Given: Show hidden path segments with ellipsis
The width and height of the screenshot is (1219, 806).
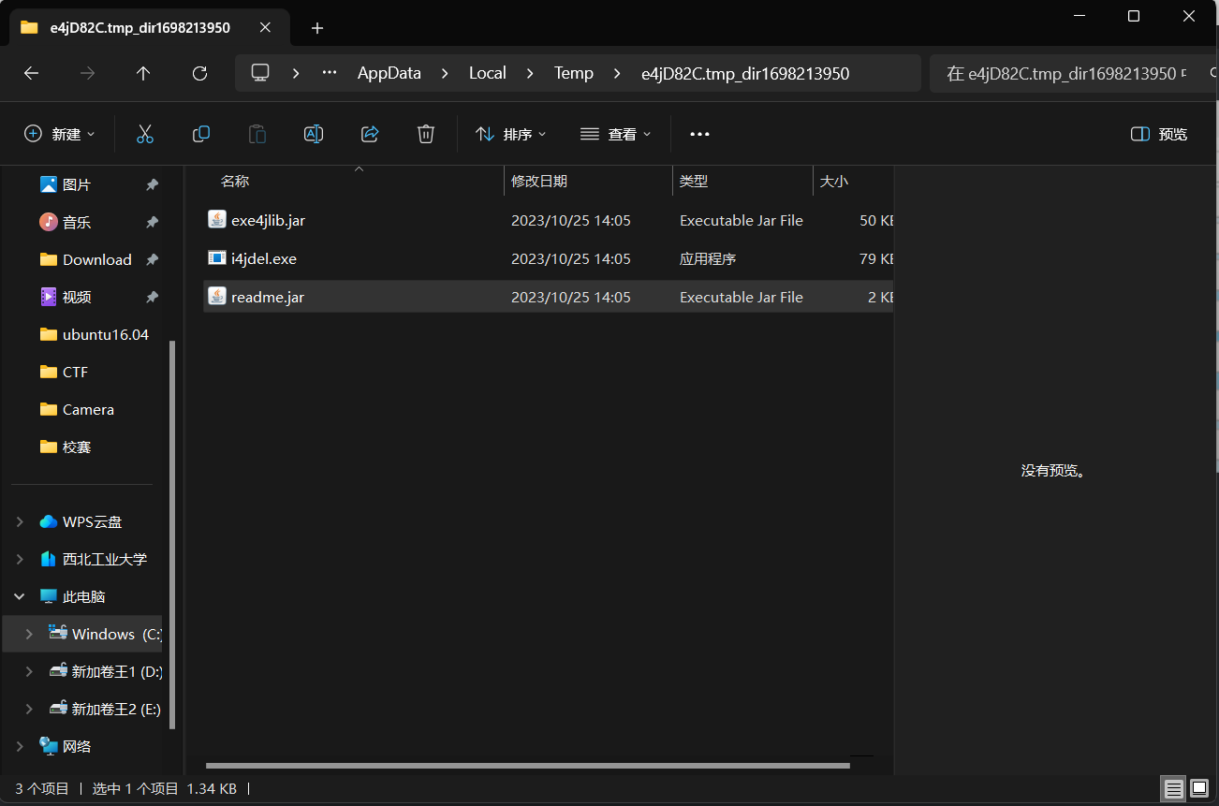Looking at the screenshot, I should pos(330,73).
